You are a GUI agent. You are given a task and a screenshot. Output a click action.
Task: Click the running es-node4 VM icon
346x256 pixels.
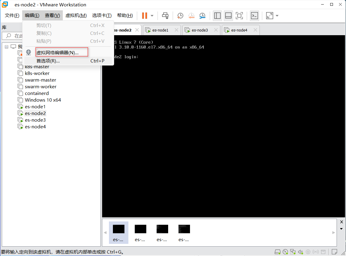coord(21,127)
